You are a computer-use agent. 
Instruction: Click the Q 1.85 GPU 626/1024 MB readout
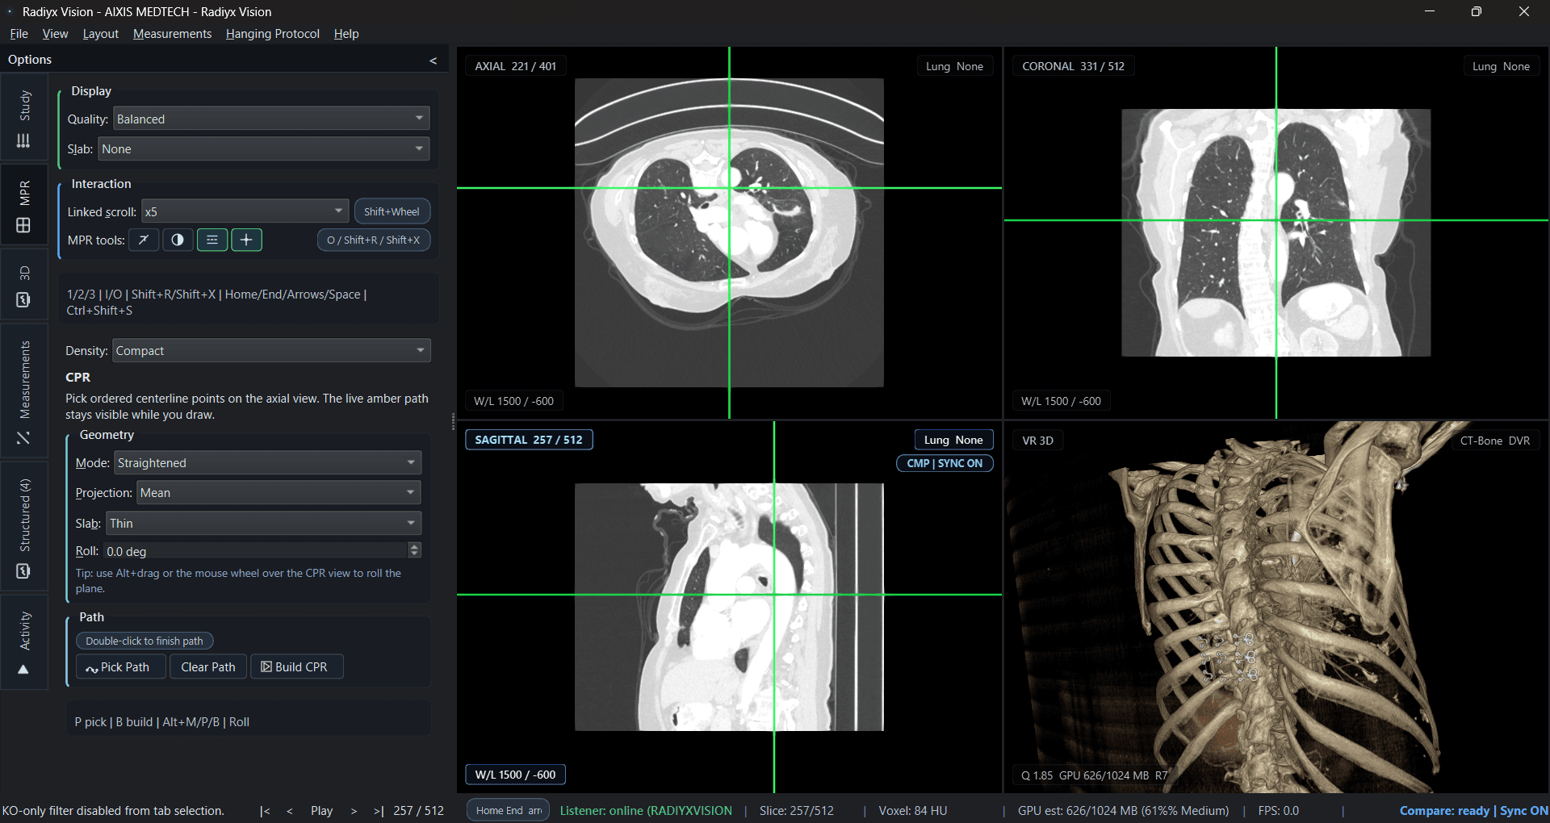coord(1093,775)
